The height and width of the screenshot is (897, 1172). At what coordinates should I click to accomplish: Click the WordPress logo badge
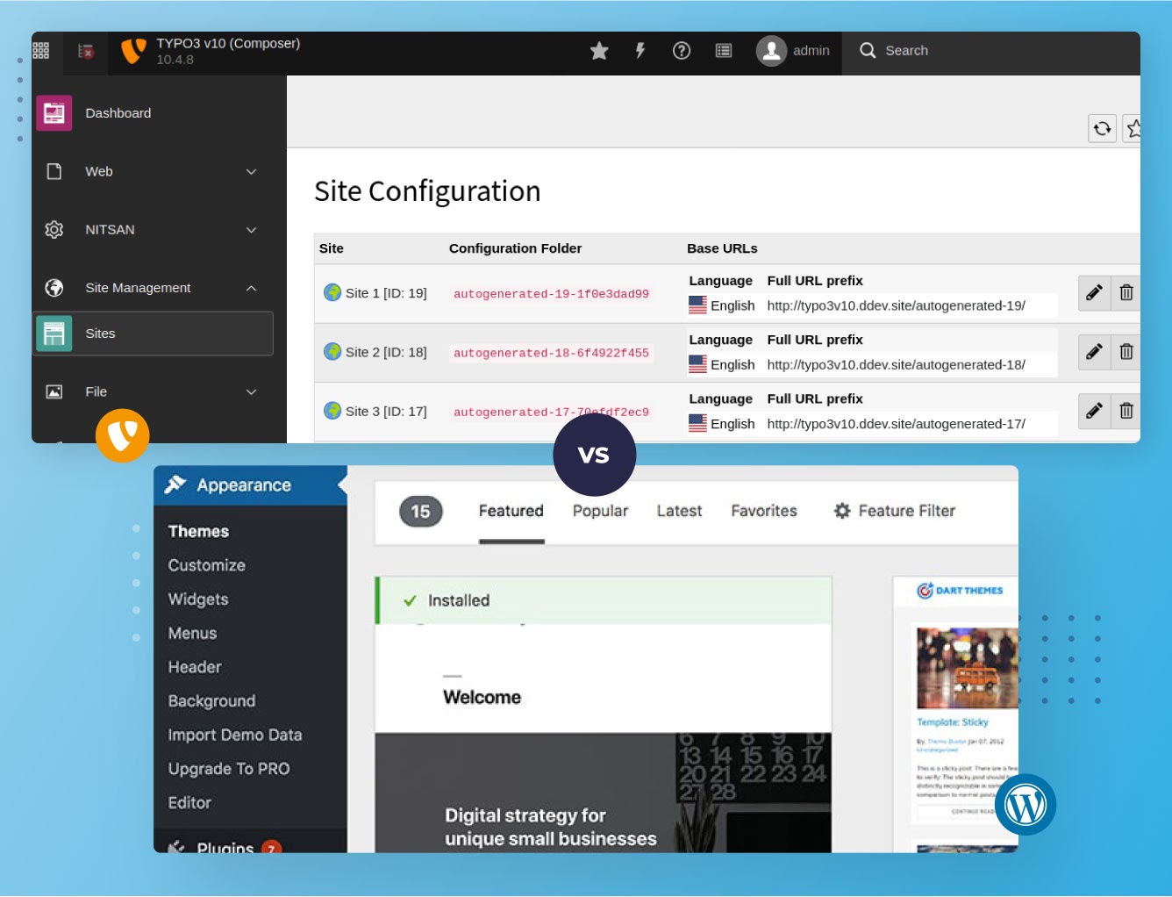pos(1025,803)
